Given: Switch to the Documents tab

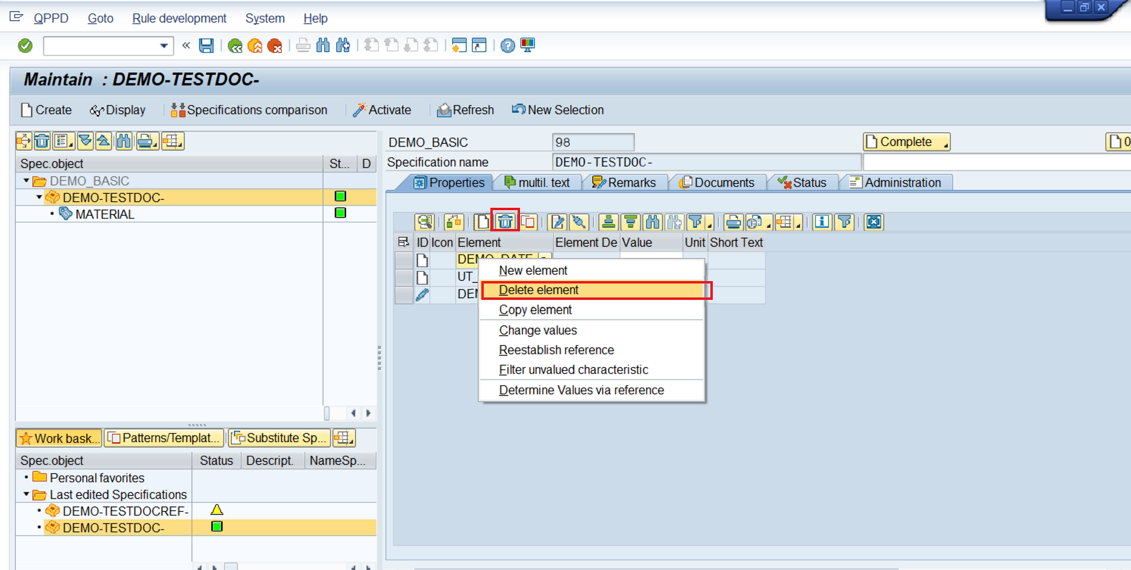Looking at the screenshot, I should 717,182.
